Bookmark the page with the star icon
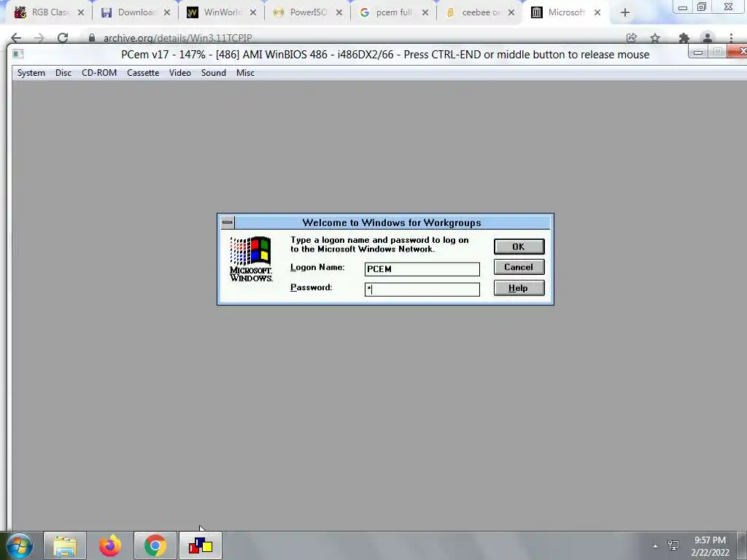The height and width of the screenshot is (560, 747). coord(655,38)
